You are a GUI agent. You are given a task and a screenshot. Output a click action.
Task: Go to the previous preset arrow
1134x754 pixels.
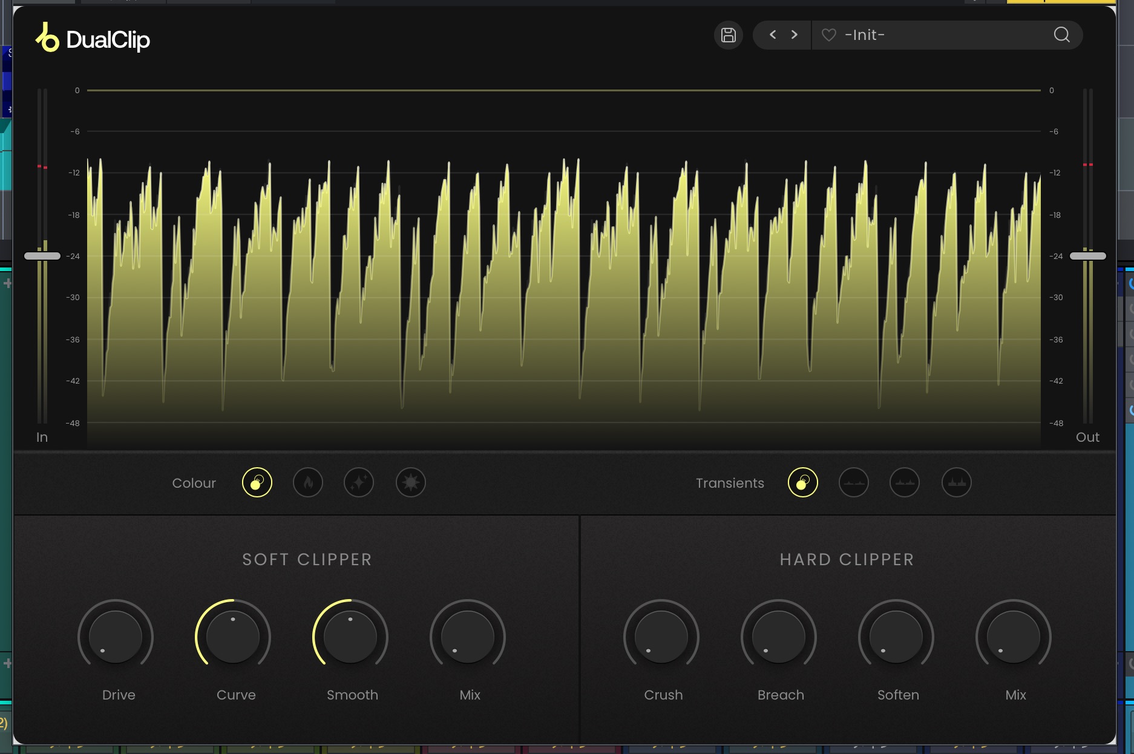pyautogui.click(x=773, y=35)
